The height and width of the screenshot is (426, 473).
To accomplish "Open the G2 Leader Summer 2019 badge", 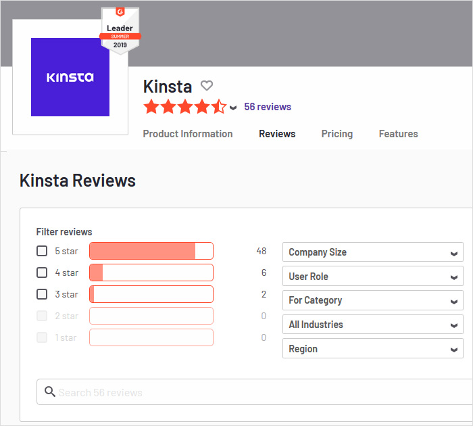I will click(x=120, y=31).
